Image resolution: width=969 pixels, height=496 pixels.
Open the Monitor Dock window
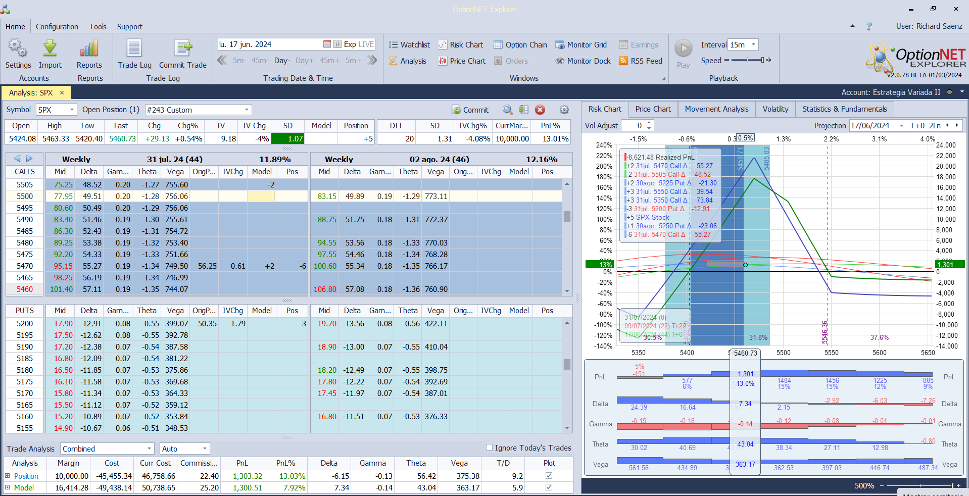tap(583, 61)
